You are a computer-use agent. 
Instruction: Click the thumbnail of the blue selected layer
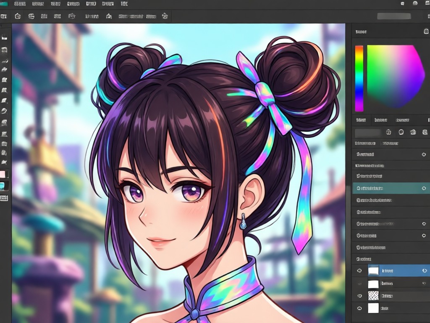click(373, 271)
